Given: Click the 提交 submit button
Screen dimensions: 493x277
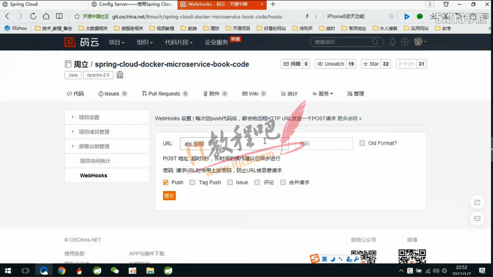Looking at the screenshot, I should 169,196.
